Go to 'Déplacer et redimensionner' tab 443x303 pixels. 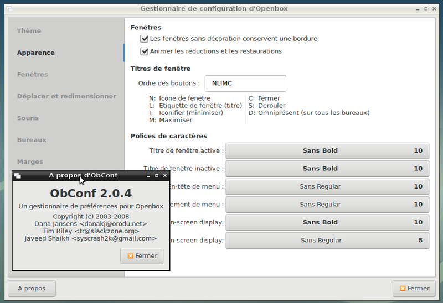(66, 96)
